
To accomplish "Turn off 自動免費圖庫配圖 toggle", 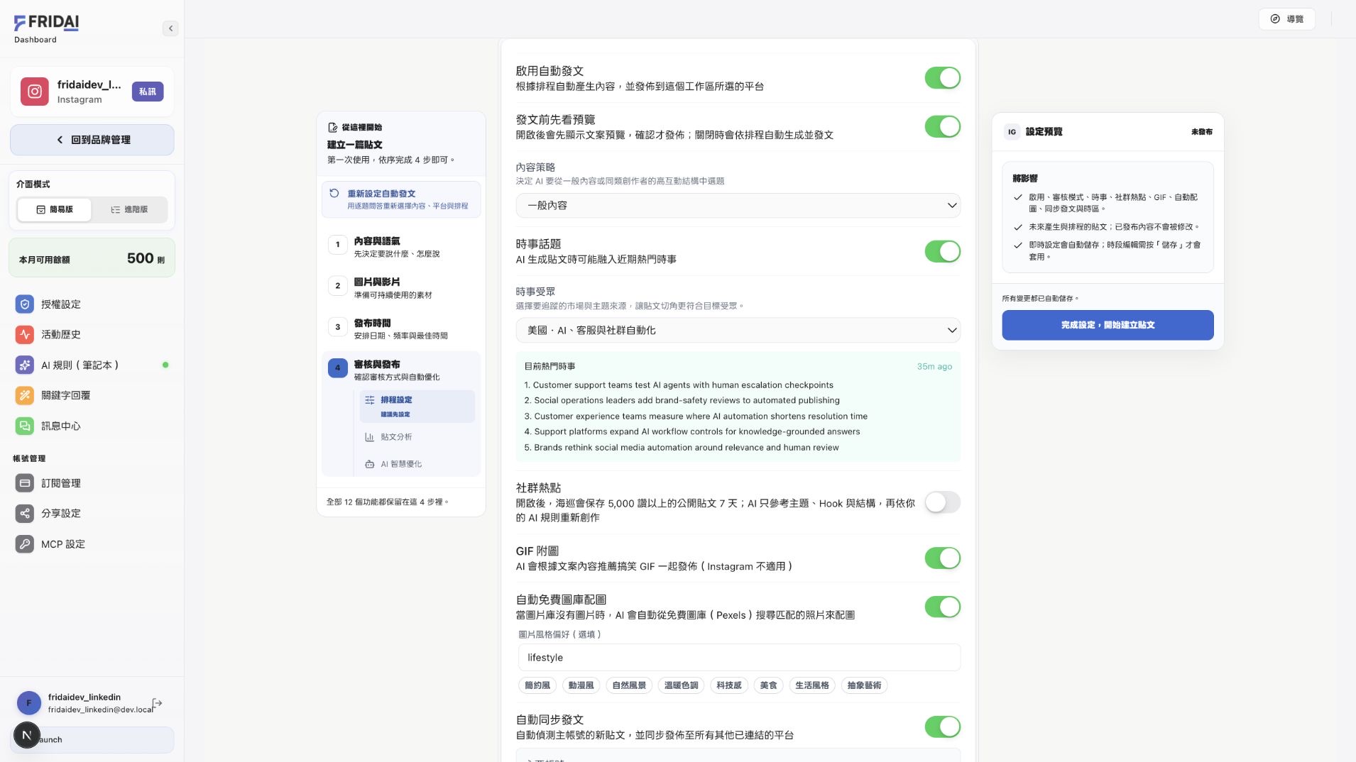I will tap(942, 607).
